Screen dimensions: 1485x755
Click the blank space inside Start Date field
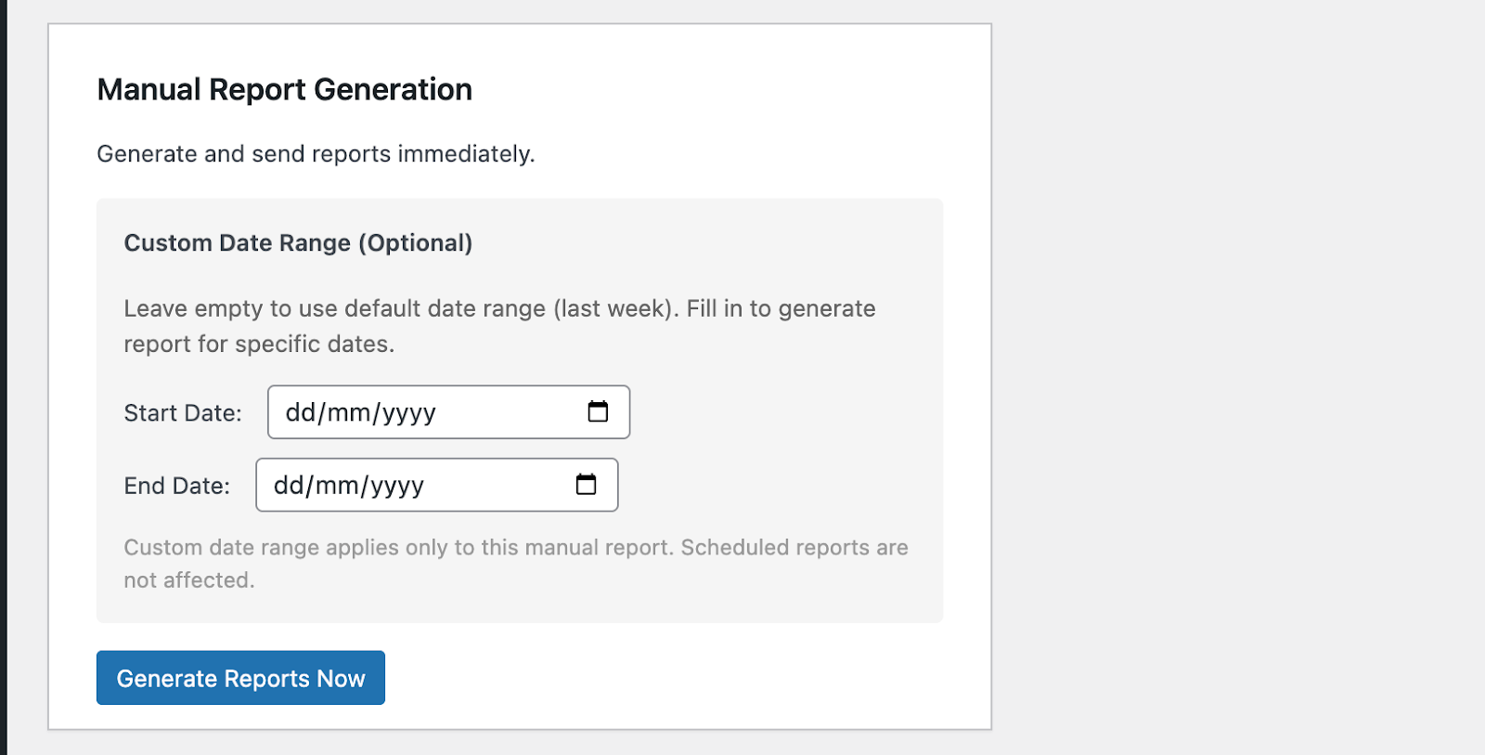point(510,412)
